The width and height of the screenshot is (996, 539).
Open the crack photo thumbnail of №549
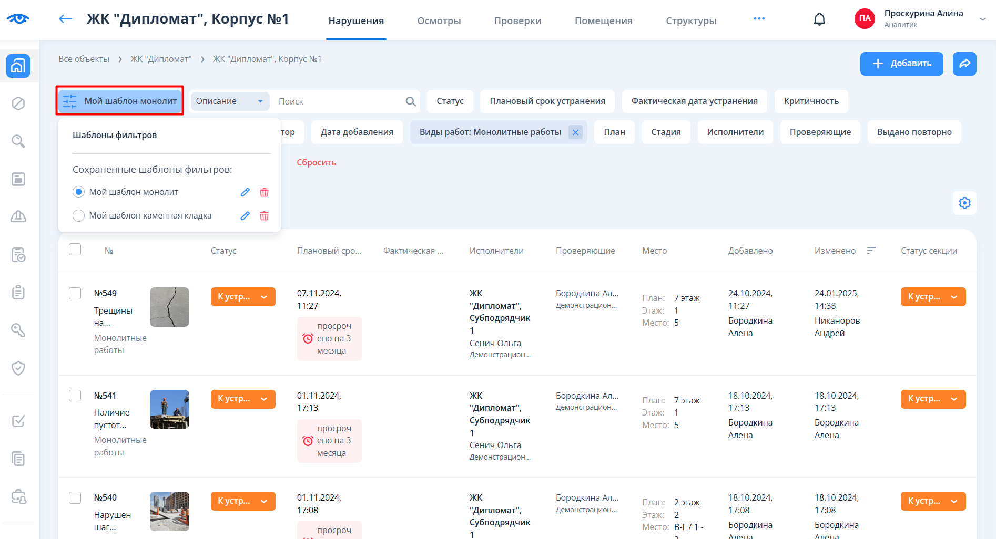coord(169,307)
